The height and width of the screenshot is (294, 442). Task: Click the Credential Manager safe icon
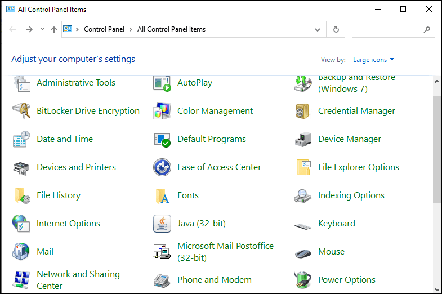tap(302, 111)
